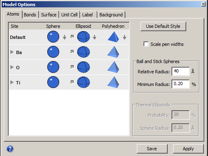Pick the Ti polyhedron style icon
Image resolution: width=208 pixels, height=156 pixels.
point(113,82)
